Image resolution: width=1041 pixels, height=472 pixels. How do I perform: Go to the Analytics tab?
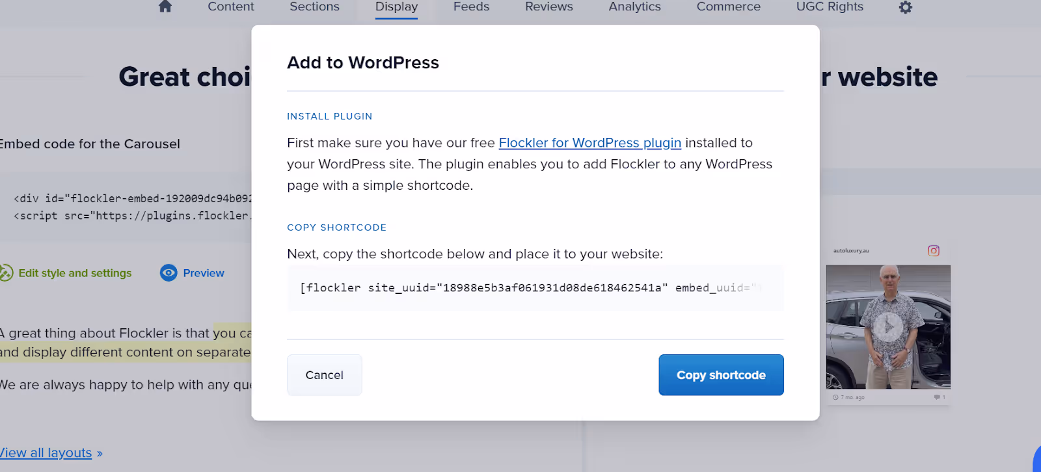tap(634, 7)
